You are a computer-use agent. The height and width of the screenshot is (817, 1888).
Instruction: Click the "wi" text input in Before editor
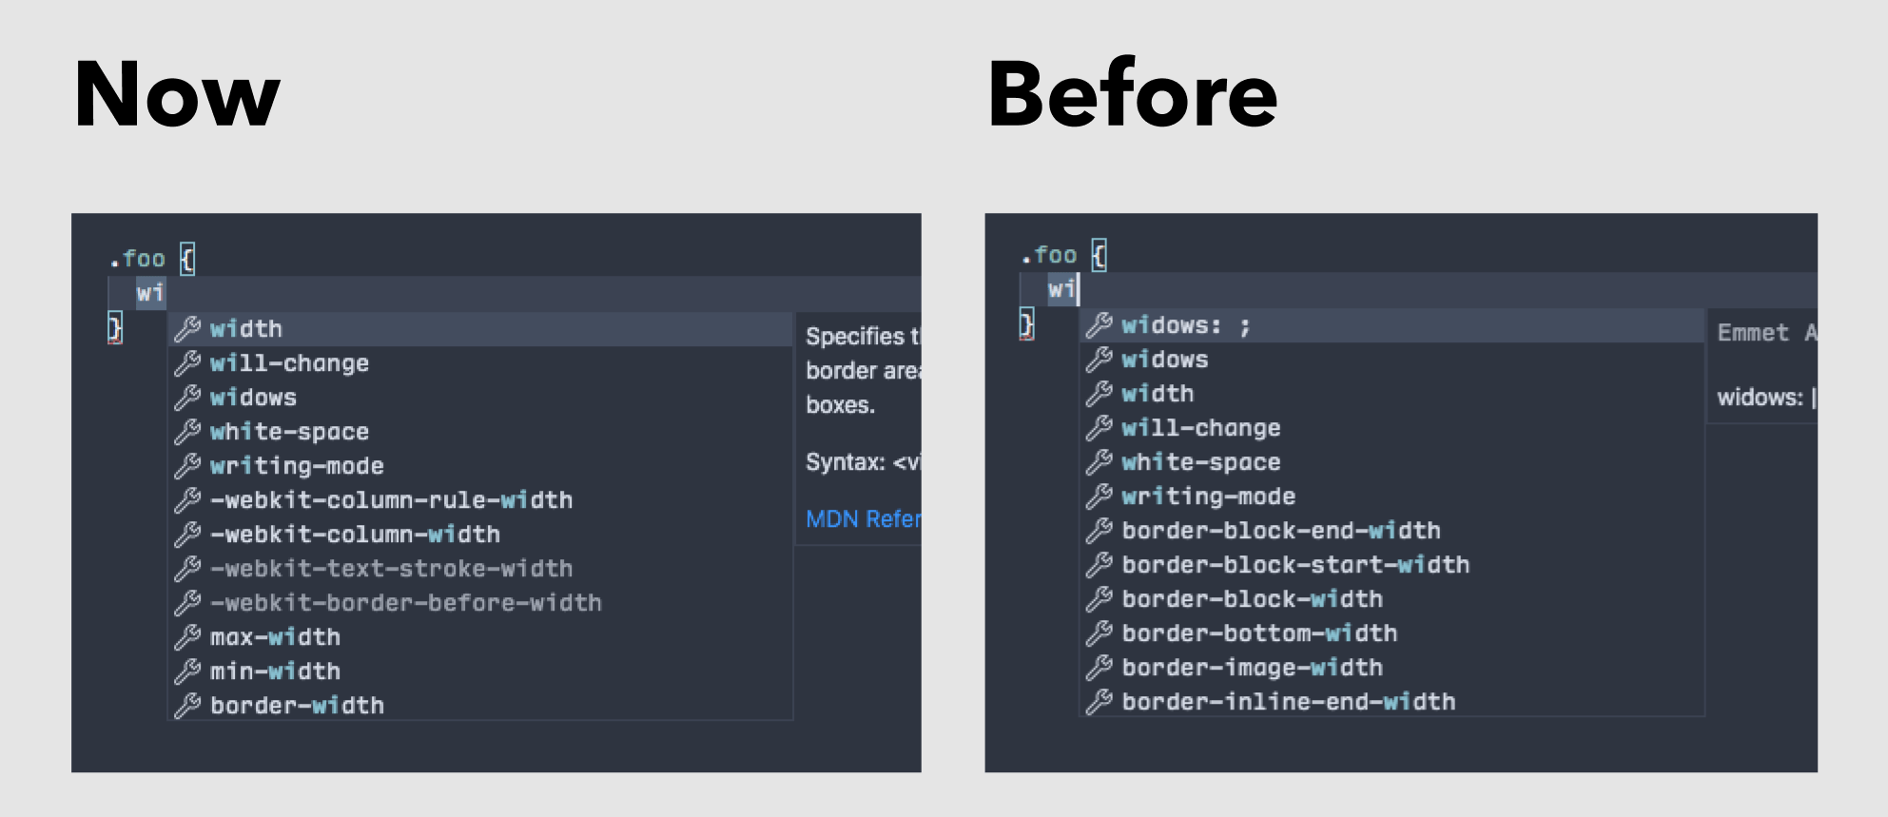pos(1063,291)
